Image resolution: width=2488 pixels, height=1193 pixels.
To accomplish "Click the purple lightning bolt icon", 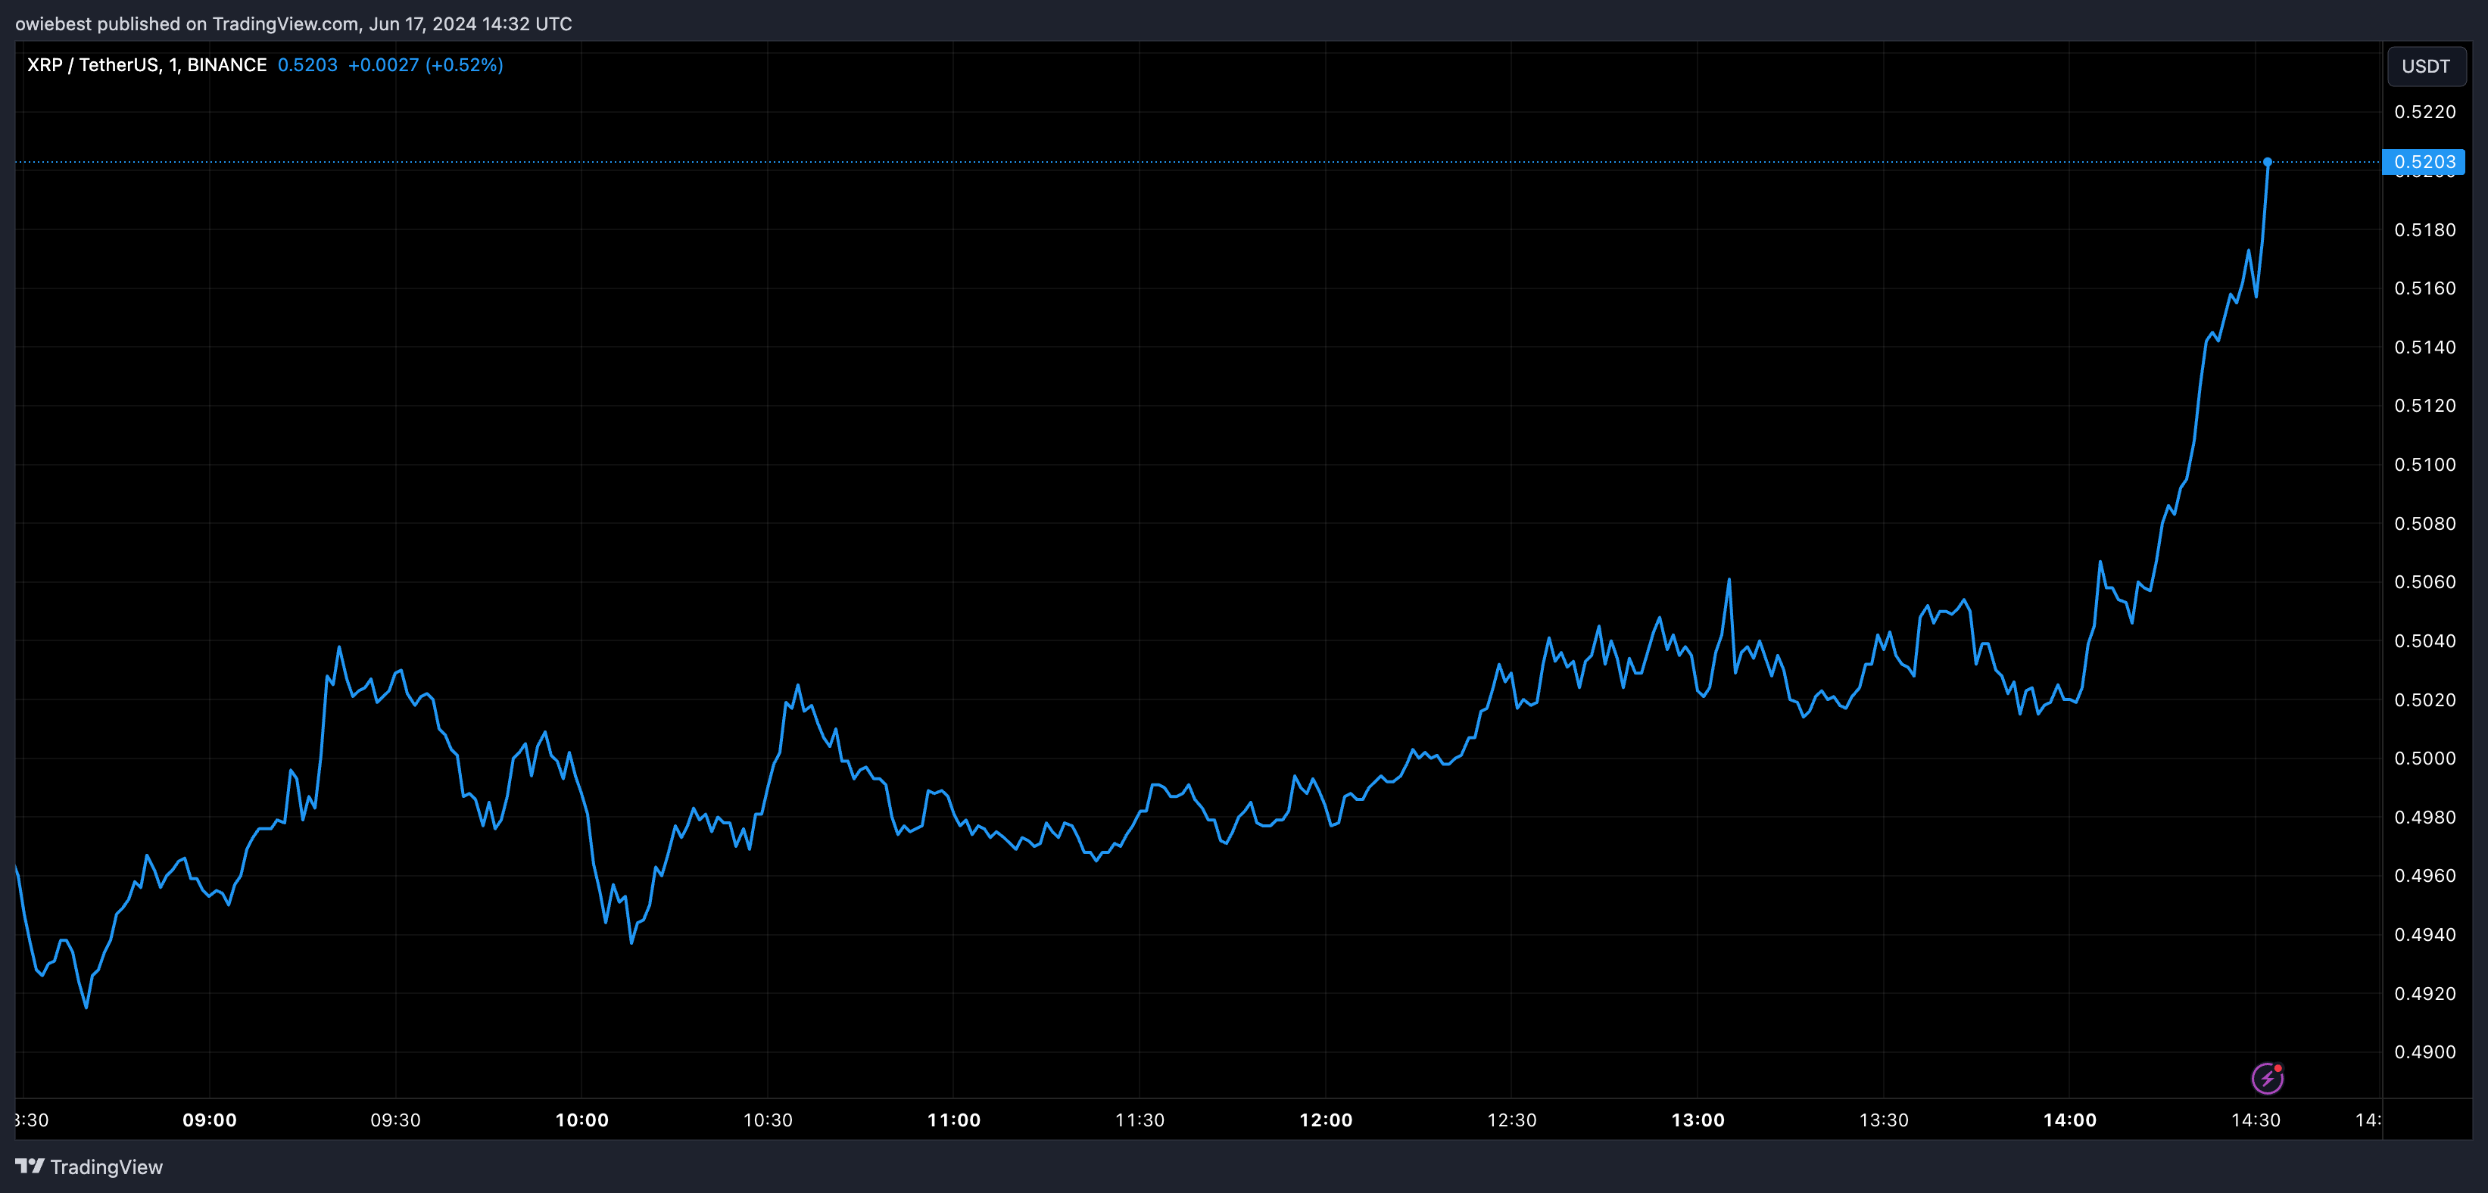I will coord(2267,1078).
